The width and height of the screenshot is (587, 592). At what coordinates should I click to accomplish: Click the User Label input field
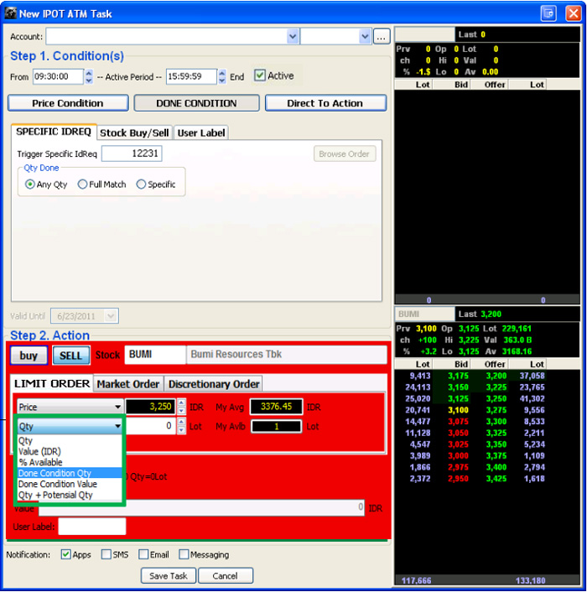[x=92, y=527]
